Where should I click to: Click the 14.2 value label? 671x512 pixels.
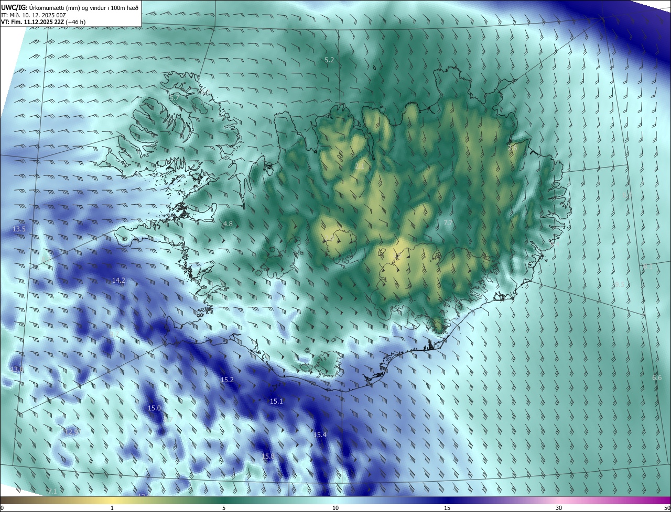click(118, 280)
